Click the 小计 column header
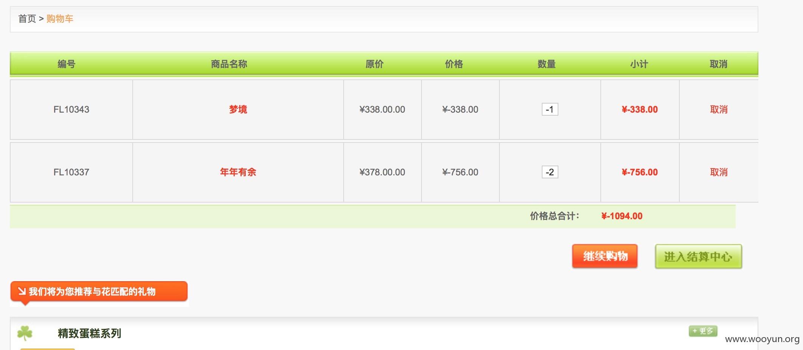This screenshot has height=350, width=803. (x=639, y=64)
